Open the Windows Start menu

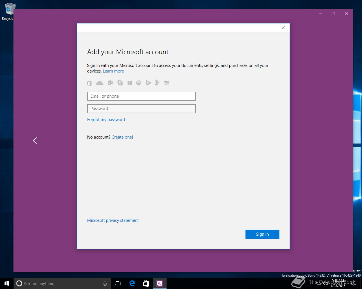click(x=7, y=283)
